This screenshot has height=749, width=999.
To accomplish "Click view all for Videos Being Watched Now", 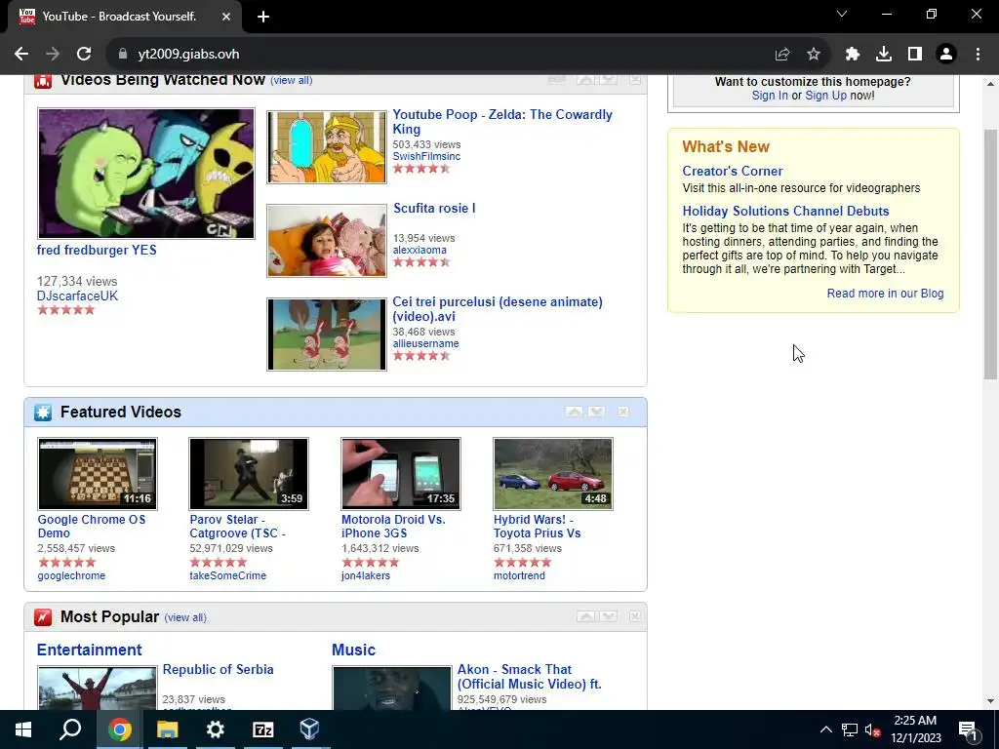I will [x=291, y=80].
